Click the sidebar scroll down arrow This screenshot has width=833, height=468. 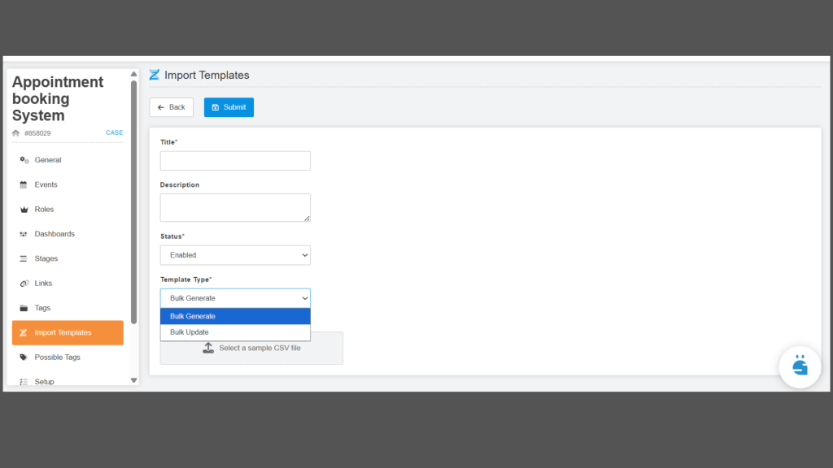[134, 380]
